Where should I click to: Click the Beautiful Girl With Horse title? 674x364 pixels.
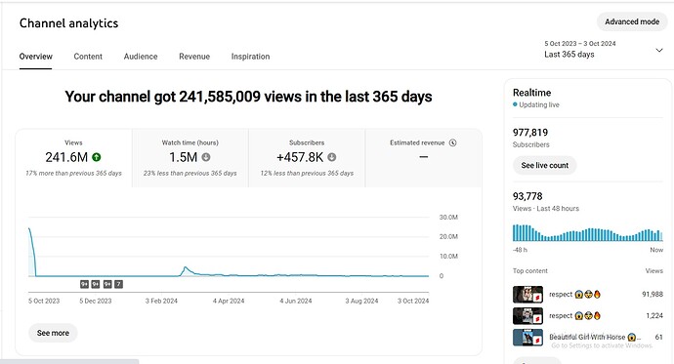point(595,337)
